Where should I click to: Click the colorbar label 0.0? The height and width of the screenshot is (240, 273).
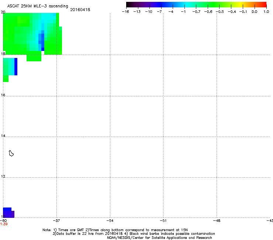255,12
